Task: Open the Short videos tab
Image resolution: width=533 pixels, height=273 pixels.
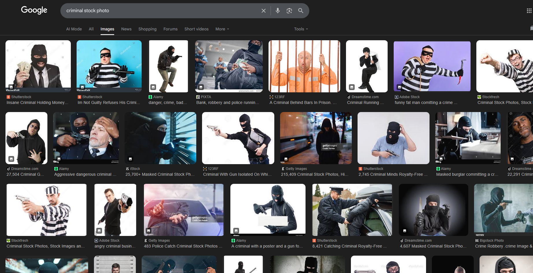Action: point(197,29)
